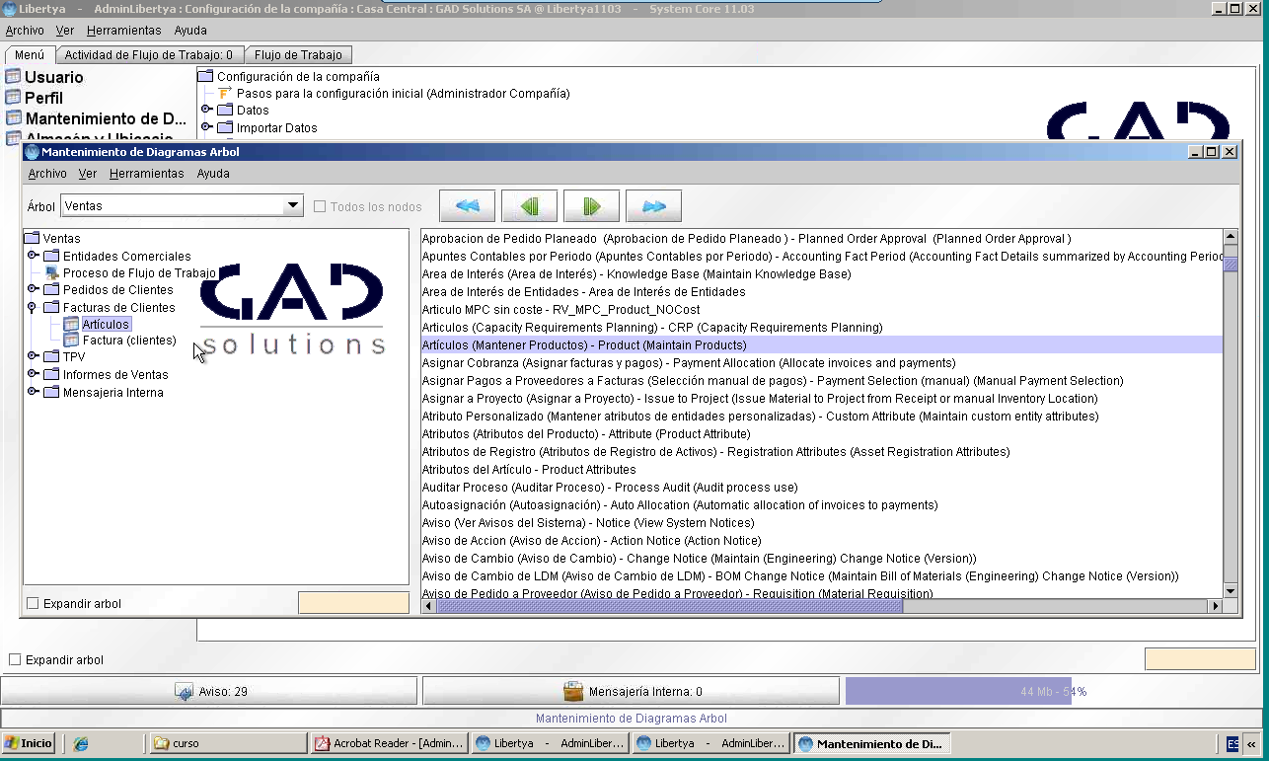Viewport: 1269px width, 761px height.
Task: Click the green right arrow button
Action: (591, 206)
